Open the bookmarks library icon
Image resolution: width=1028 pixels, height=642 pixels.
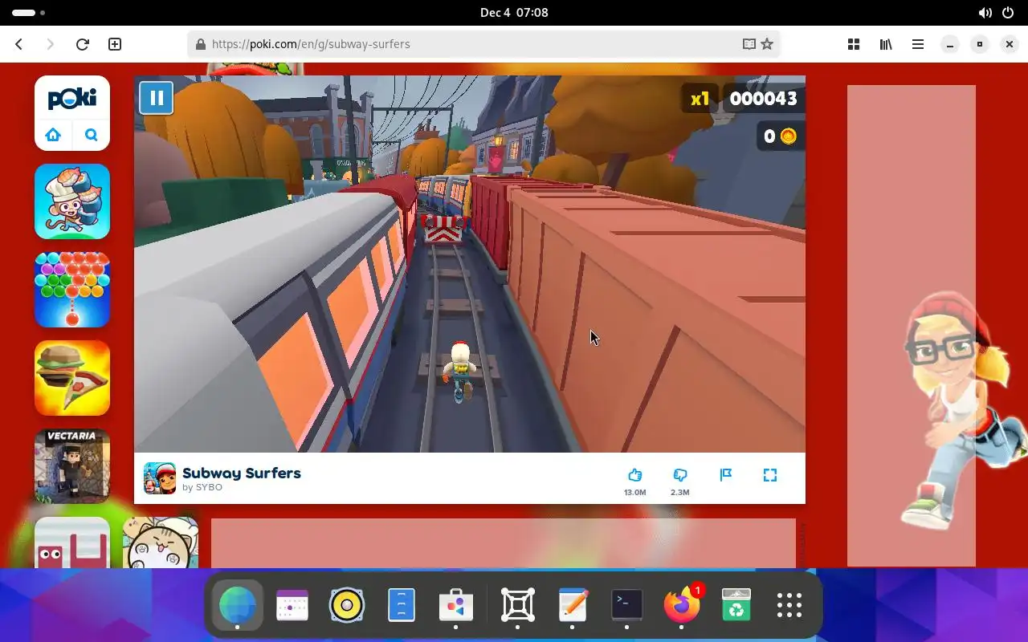(x=886, y=44)
